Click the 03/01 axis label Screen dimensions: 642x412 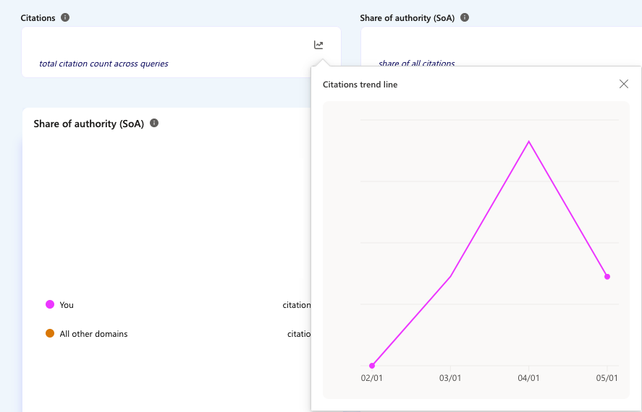(450, 378)
